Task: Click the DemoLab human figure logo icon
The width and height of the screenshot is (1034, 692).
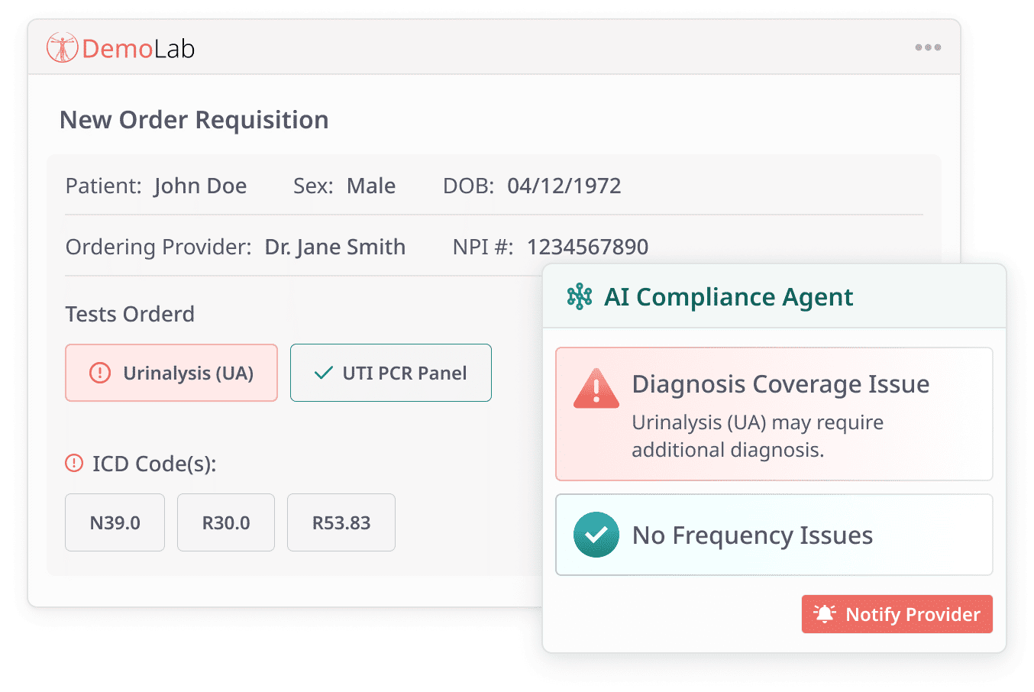Action: pyautogui.click(x=62, y=48)
